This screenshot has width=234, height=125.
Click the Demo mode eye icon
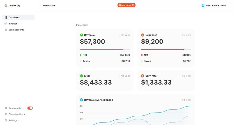(6, 108)
